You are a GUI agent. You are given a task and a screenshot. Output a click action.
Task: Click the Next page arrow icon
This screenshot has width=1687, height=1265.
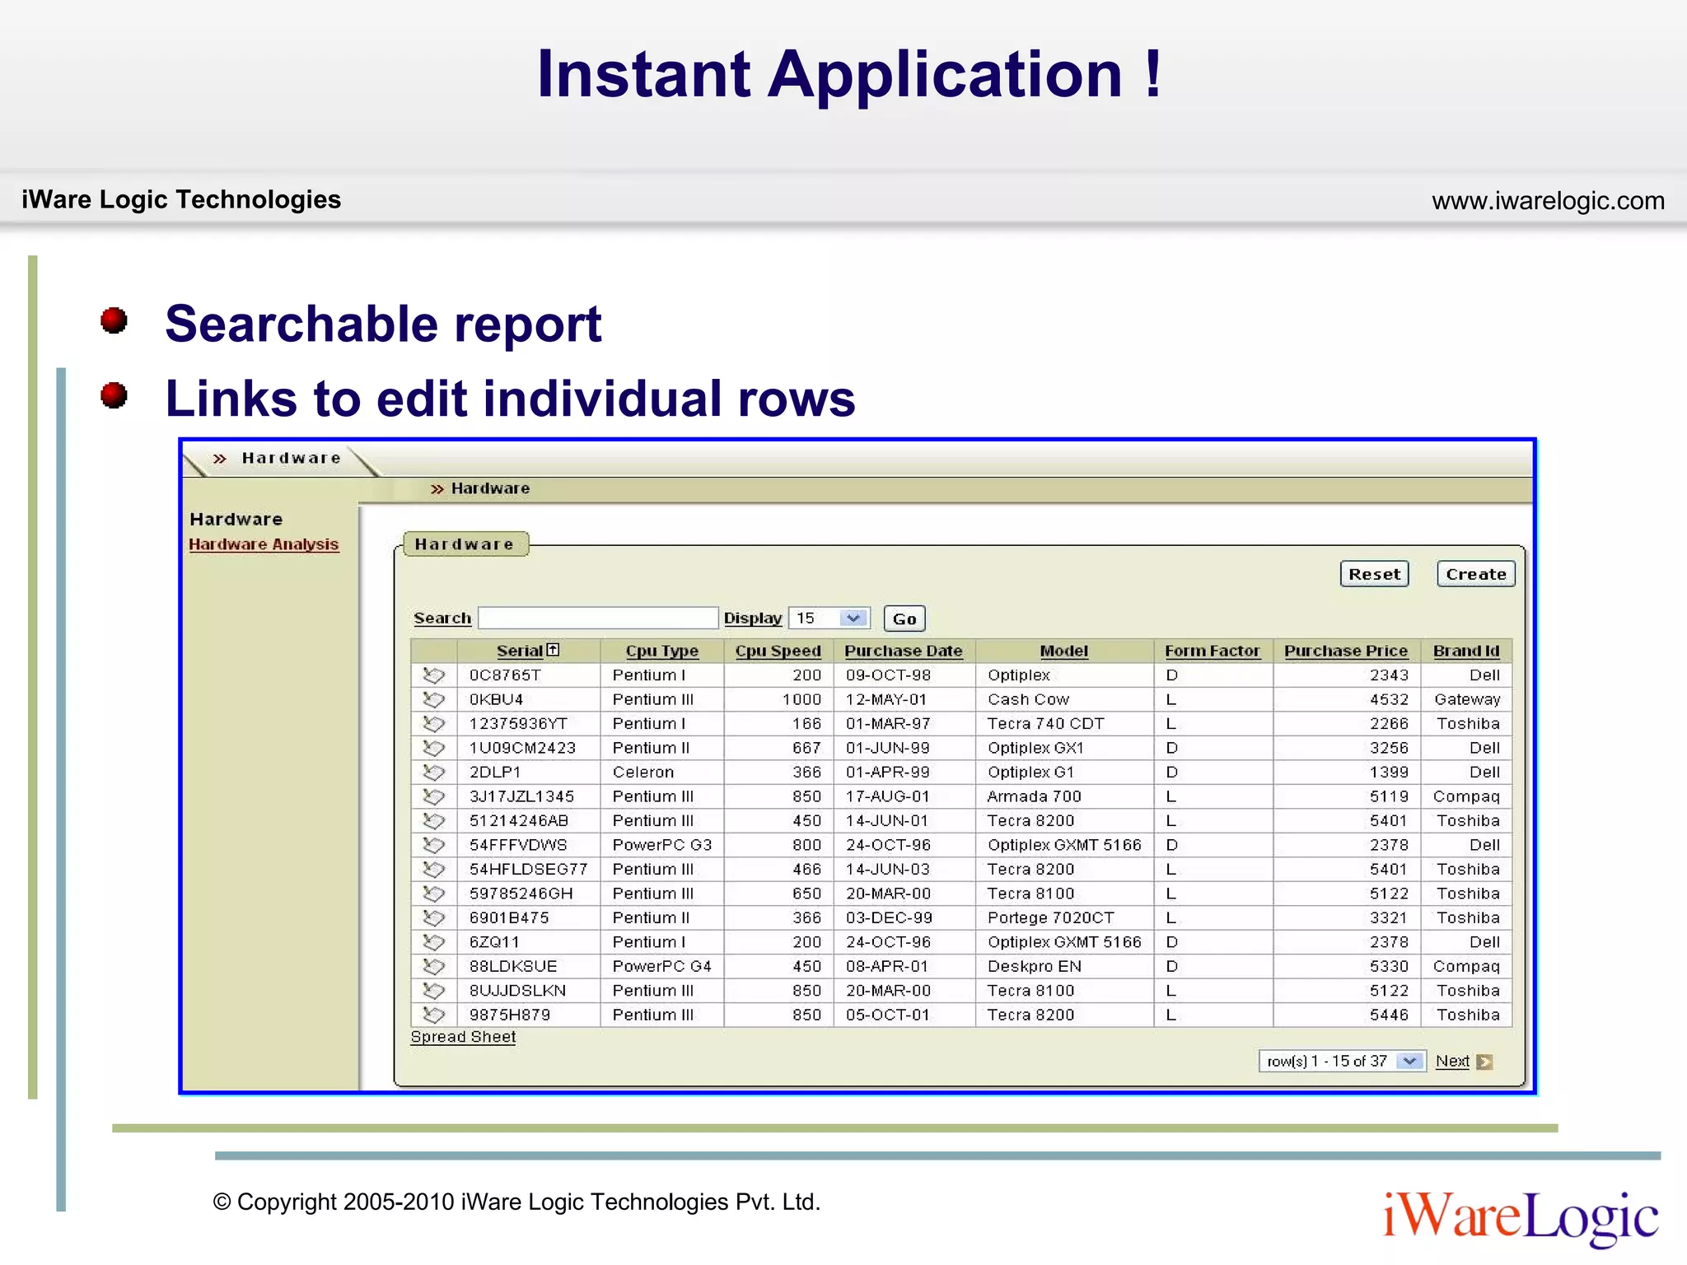1484,1062
